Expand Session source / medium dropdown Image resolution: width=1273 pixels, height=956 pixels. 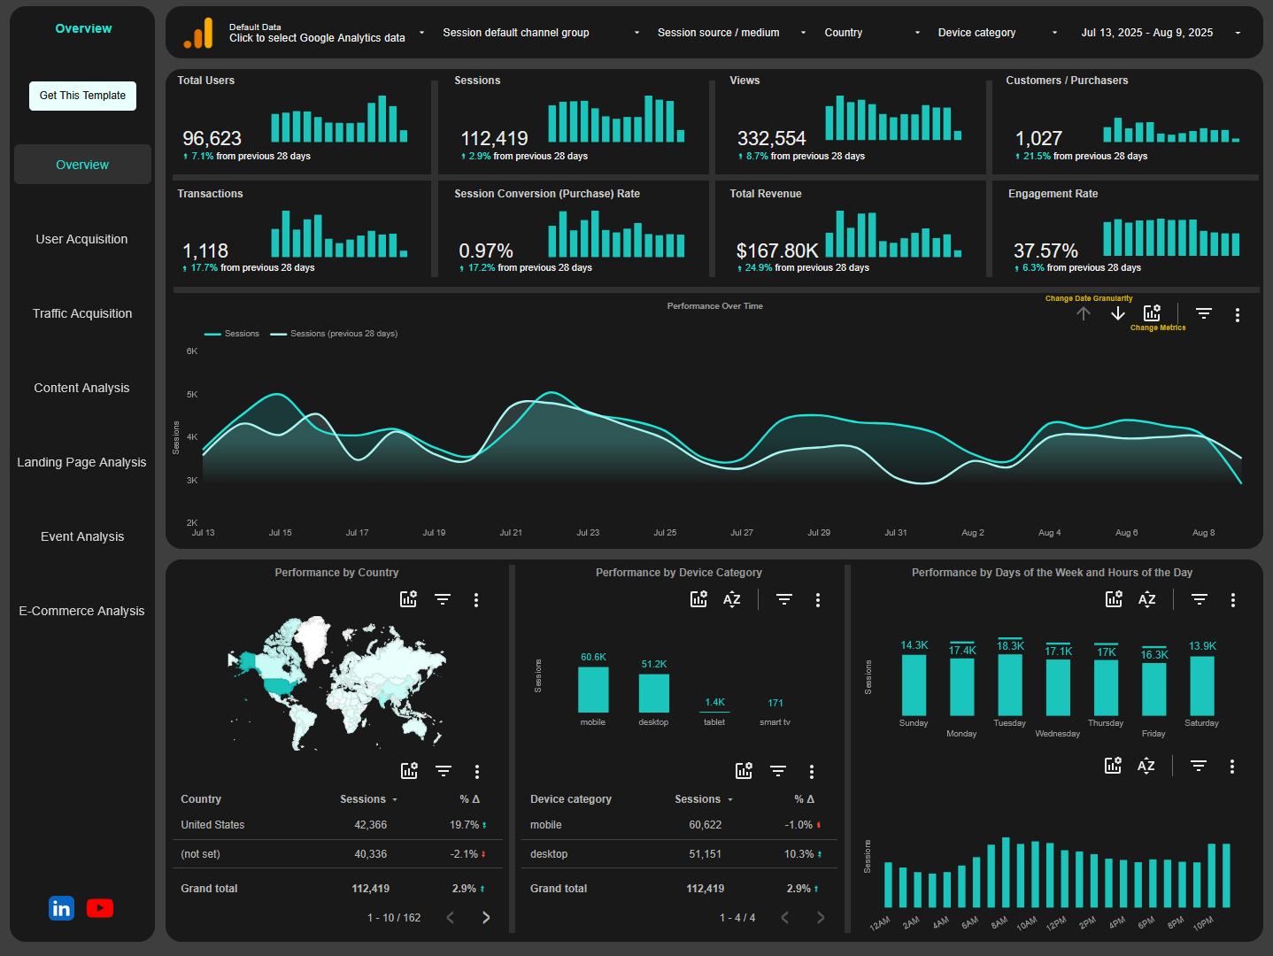click(731, 33)
